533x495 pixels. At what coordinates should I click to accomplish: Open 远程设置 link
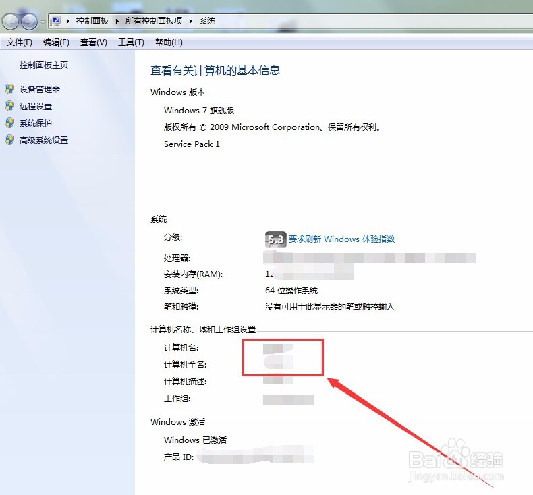[36, 106]
